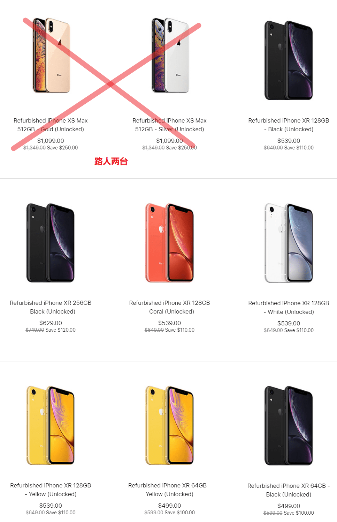Click the black iPhone XR 128GB product image
Image resolution: width=337 pixels, height=522 pixels.
click(x=289, y=60)
